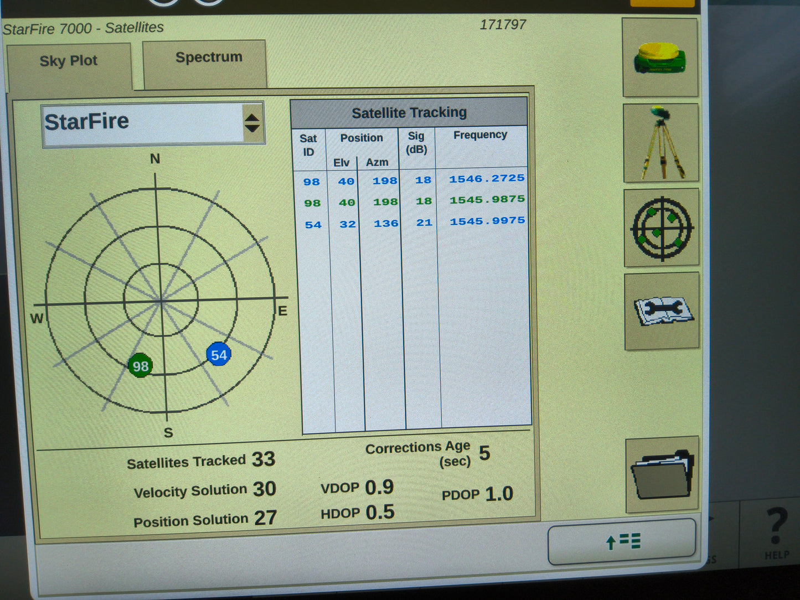Select green satellite marker 98 on sky plot

point(140,365)
